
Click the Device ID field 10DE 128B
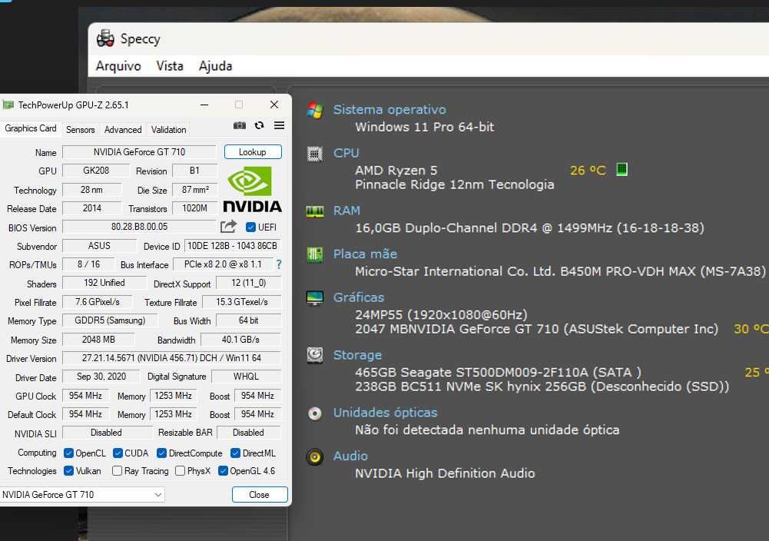pyautogui.click(x=233, y=246)
